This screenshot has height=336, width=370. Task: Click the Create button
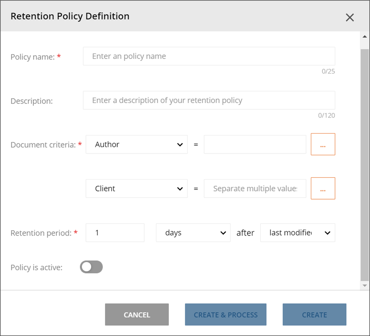[314, 315]
